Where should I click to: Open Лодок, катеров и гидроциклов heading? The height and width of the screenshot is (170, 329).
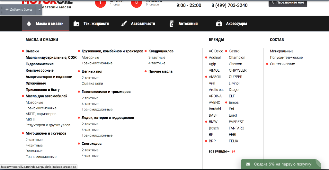(x=108, y=118)
